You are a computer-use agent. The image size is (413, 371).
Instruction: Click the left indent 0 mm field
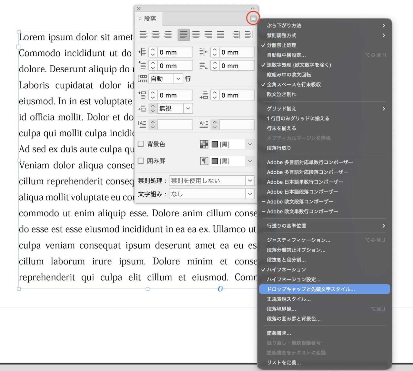[175, 52]
